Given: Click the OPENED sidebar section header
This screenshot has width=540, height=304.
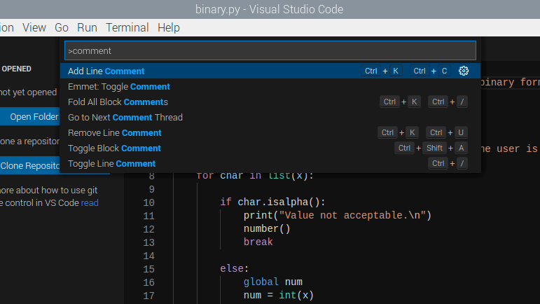Looking at the screenshot, I should click(17, 69).
